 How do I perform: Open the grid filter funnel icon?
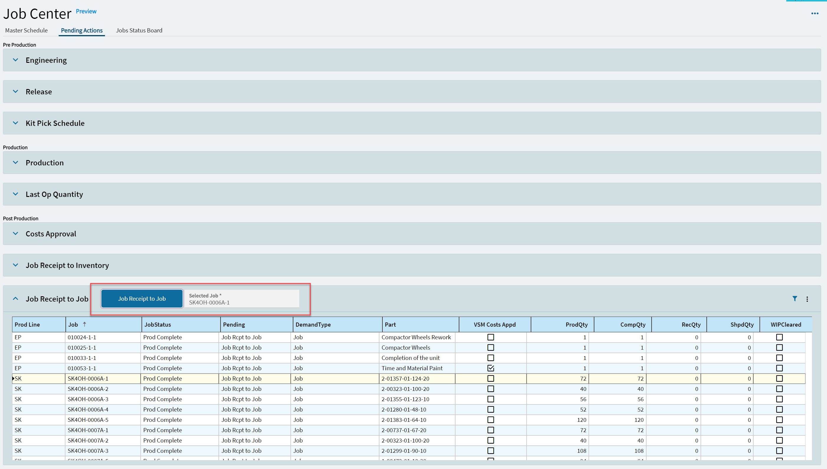pos(795,299)
